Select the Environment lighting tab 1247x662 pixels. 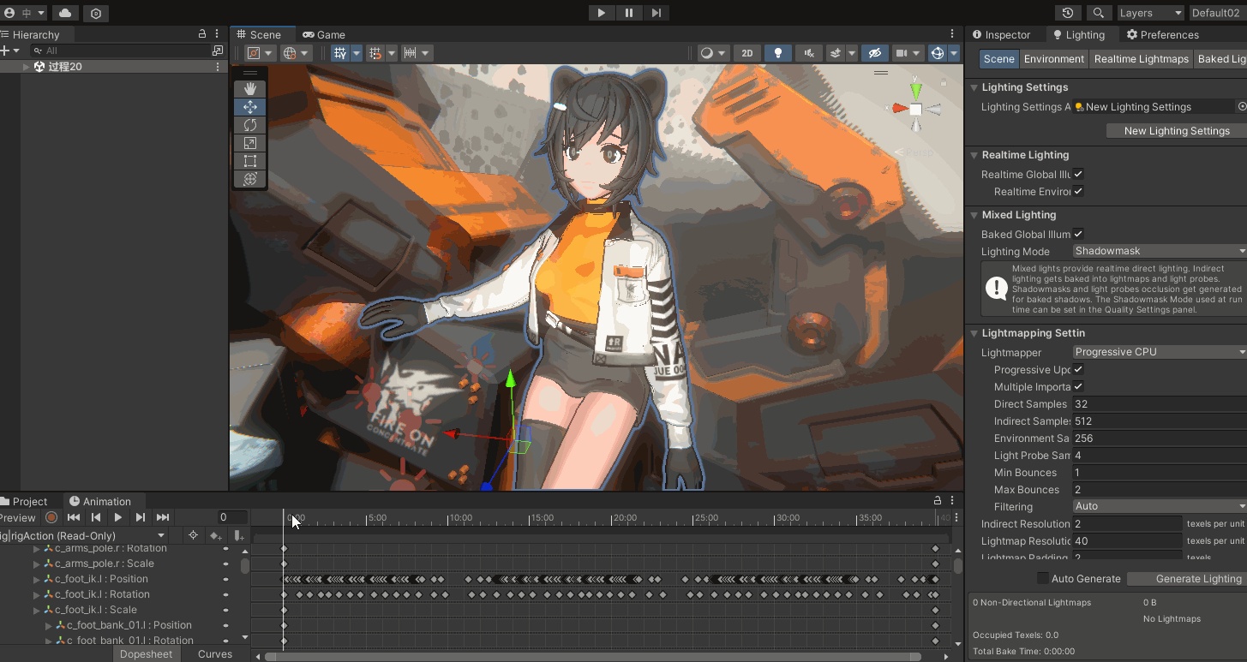click(1053, 59)
